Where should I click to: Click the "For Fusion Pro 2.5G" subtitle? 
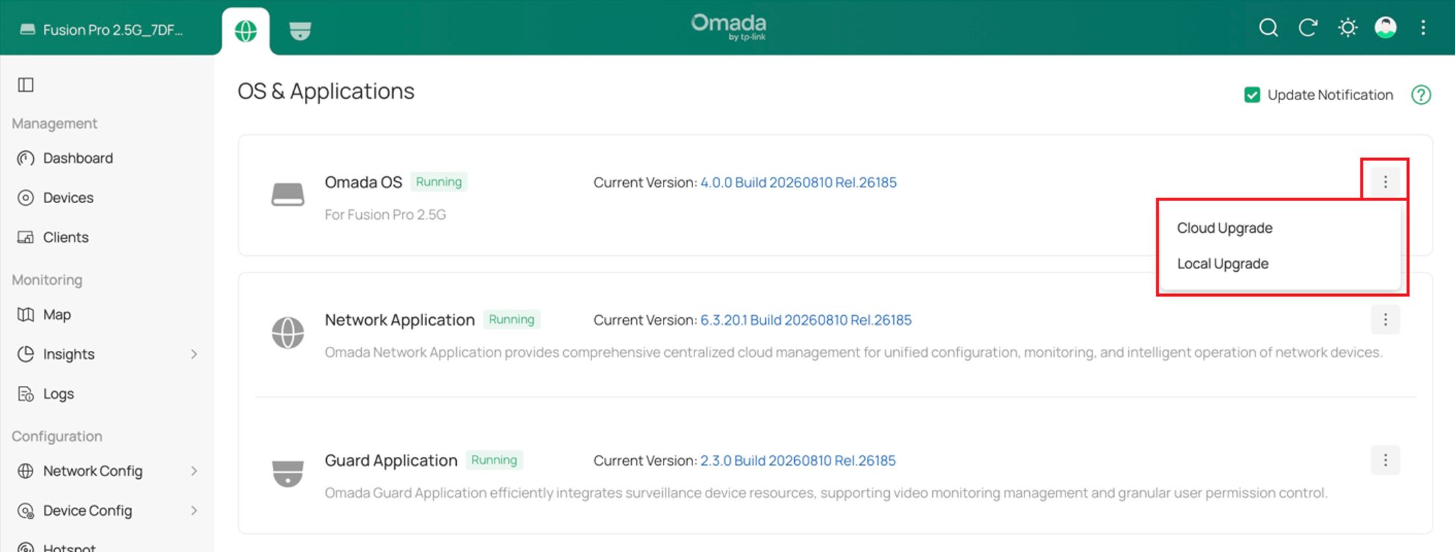coord(386,215)
